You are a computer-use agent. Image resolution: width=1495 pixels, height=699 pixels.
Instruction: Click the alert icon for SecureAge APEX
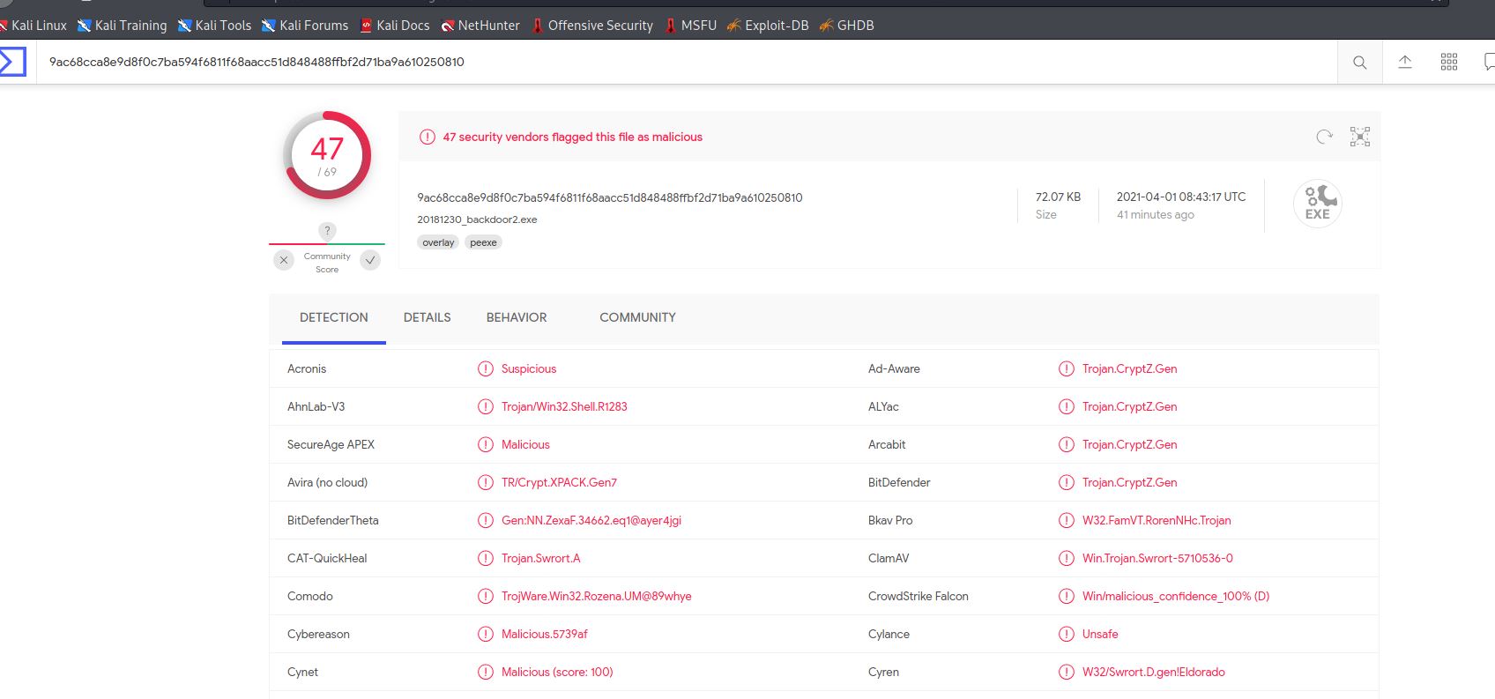[486, 445]
